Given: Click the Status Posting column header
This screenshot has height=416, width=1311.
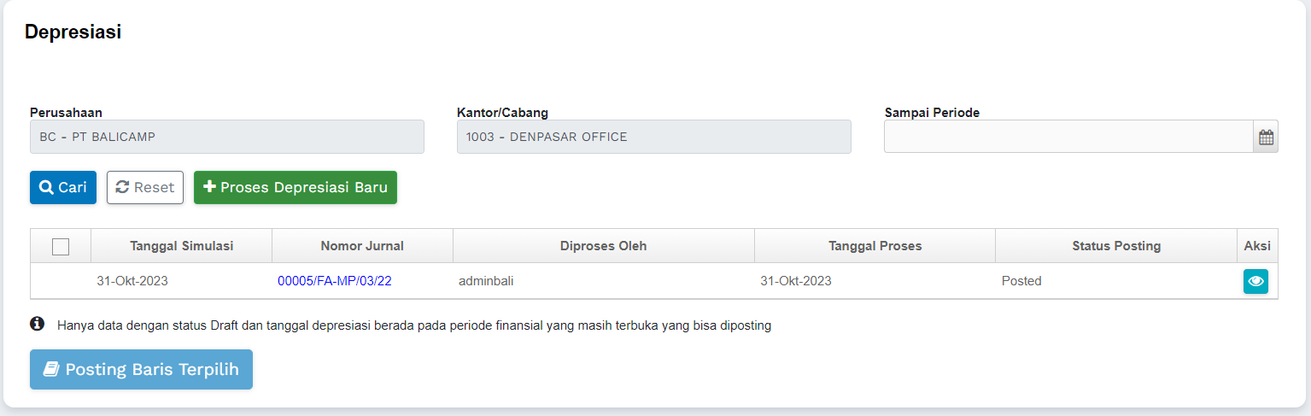Looking at the screenshot, I should click(x=1115, y=246).
